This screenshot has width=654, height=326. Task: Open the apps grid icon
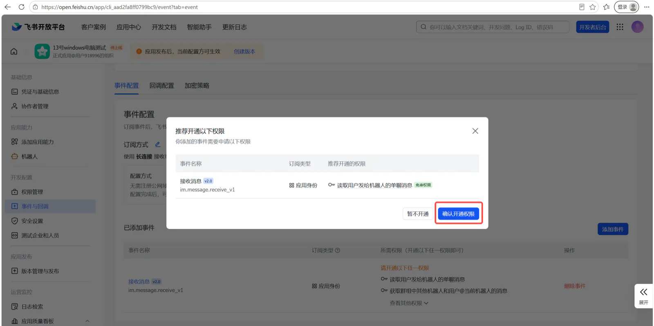point(620,27)
